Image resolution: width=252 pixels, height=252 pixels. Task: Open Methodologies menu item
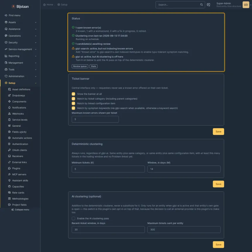(x=20, y=199)
